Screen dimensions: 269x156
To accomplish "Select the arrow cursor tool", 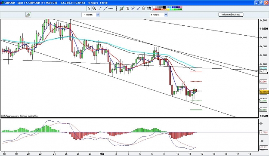I will coord(89,9).
